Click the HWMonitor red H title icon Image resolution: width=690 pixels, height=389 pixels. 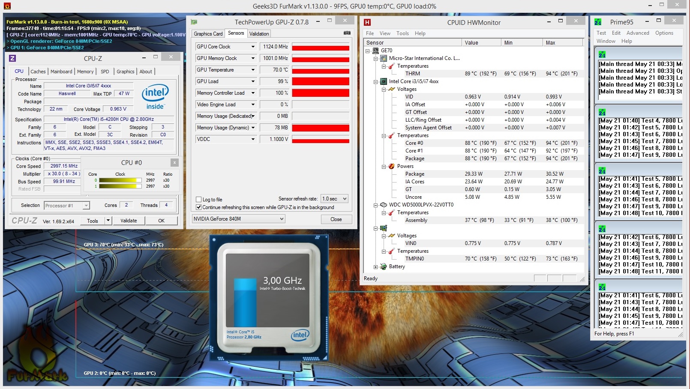pyautogui.click(x=367, y=22)
